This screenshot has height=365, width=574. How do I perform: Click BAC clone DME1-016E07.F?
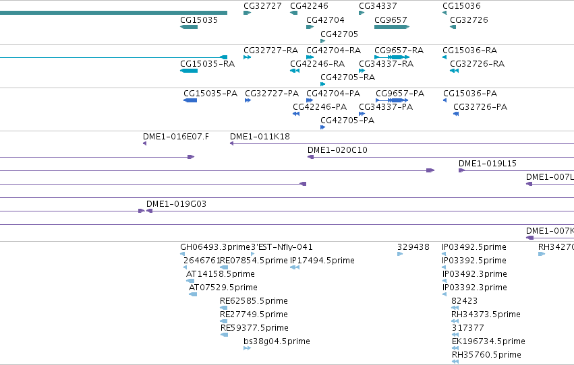(176, 137)
